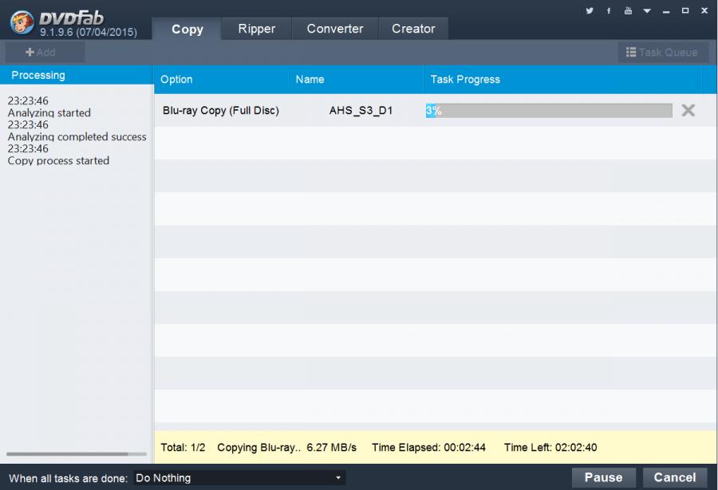Close the DVDFab window

704,10
